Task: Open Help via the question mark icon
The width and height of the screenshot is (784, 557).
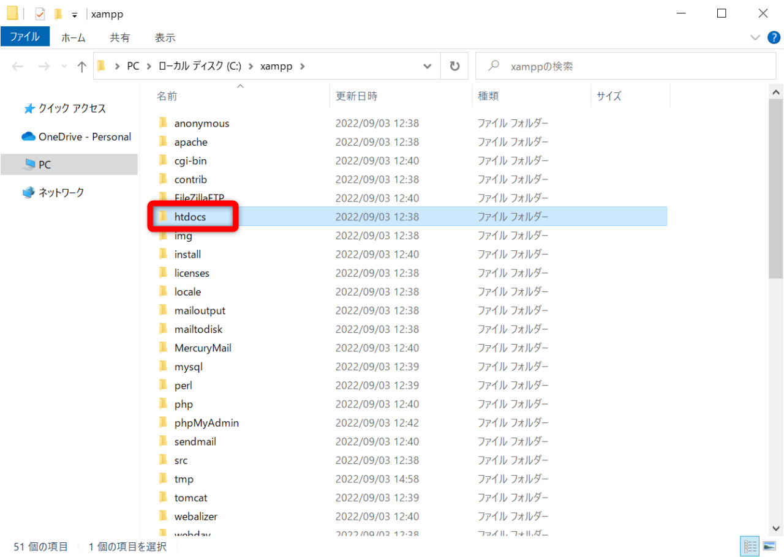Action: (773, 37)
